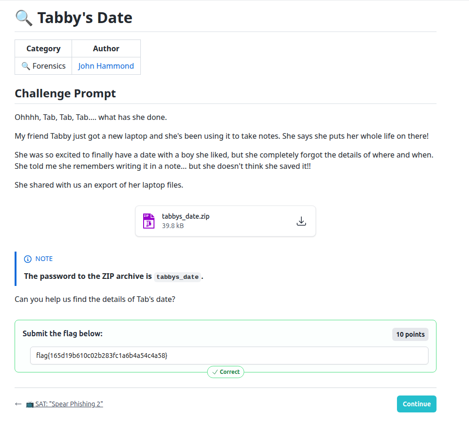Click the 10 points badge
Viewport: 469px width, 435px height.
click(410, 334)
